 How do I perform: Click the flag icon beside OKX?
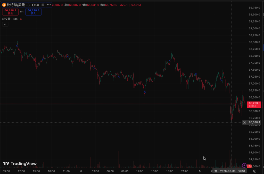[43, 5]
